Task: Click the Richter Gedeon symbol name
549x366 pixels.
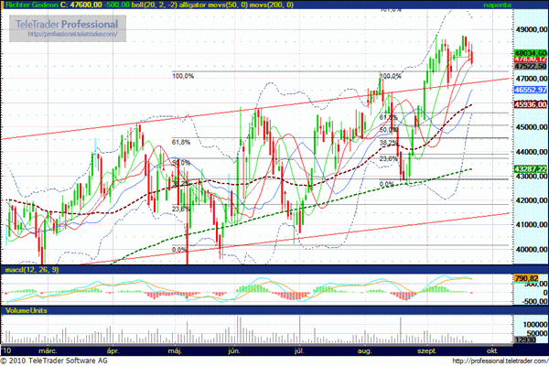Action: [26, 5]
